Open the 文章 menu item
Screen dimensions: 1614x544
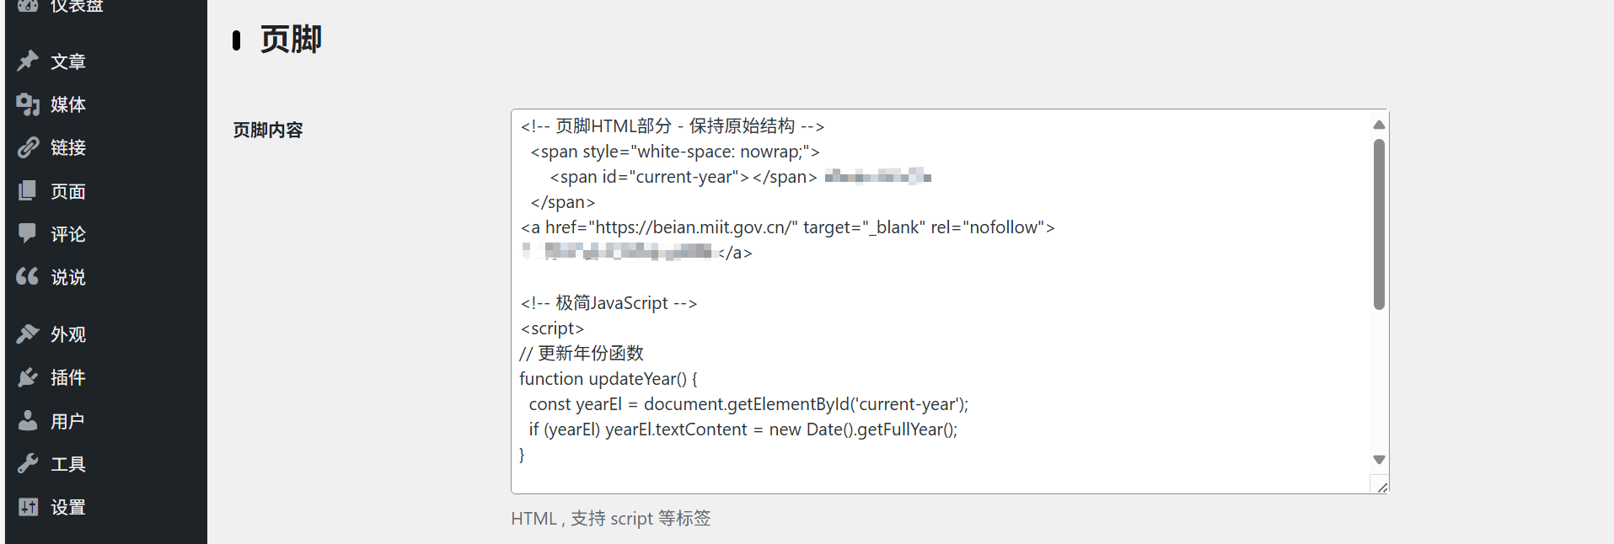pyautogui.click(x=68, y=61)
